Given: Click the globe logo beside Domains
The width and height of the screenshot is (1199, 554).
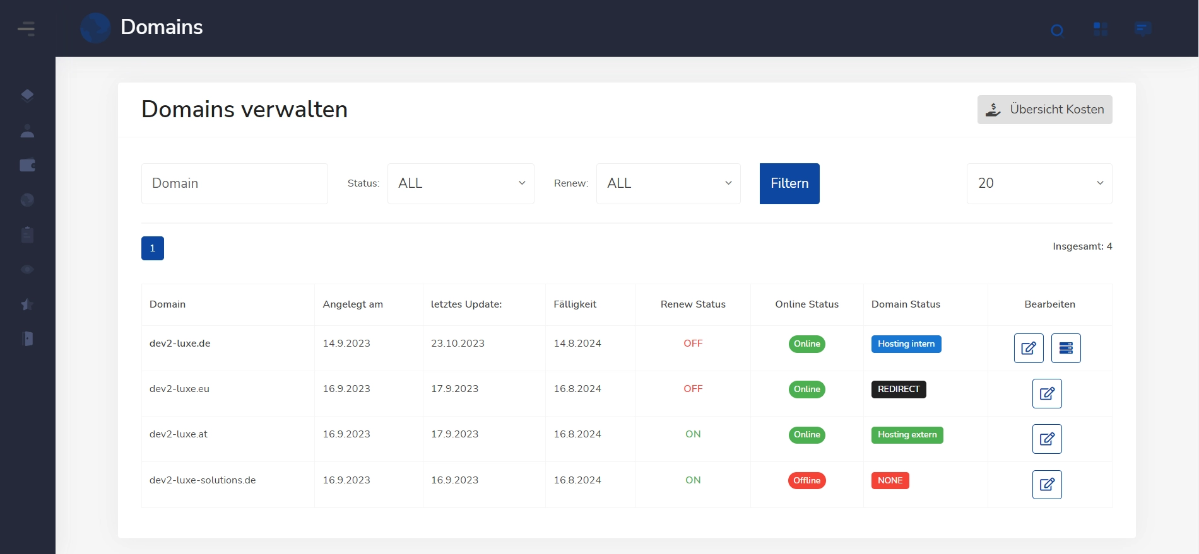Looking at the screenshot, I should pos(95,28).
